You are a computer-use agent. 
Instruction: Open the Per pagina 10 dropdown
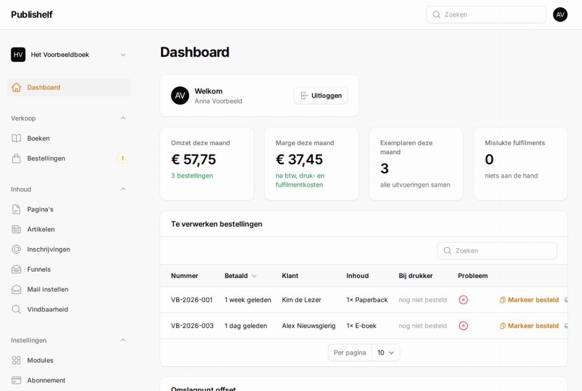[386, 353]
